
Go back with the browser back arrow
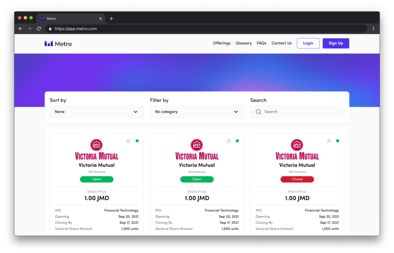pyautogui.click(x=21, y=29)
